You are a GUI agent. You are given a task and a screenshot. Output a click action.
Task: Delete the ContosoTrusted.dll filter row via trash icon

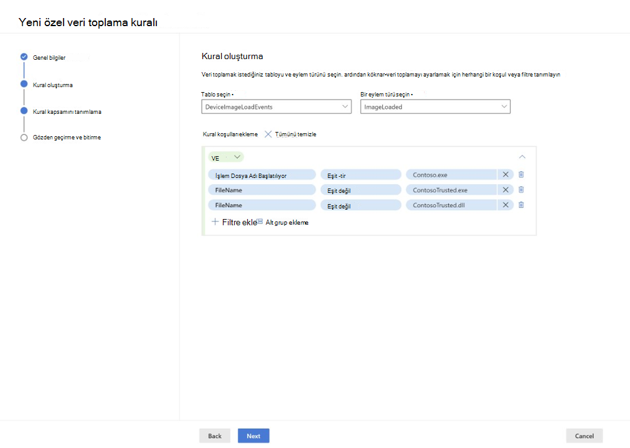click(521, 205)
